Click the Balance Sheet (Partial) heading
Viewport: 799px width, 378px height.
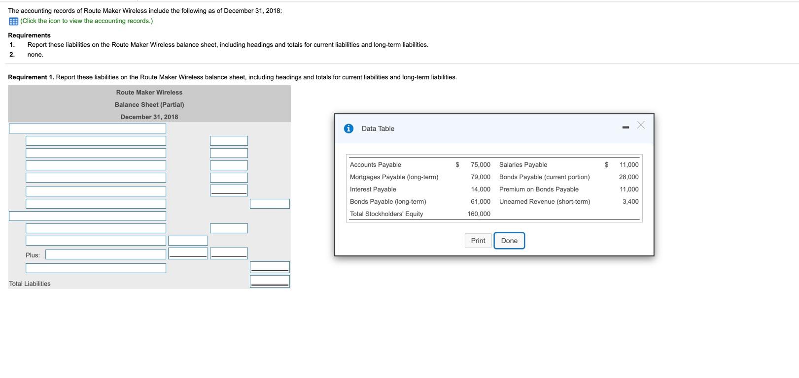tap(149, 105)
